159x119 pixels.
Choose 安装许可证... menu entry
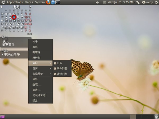(x=41, y=95)
